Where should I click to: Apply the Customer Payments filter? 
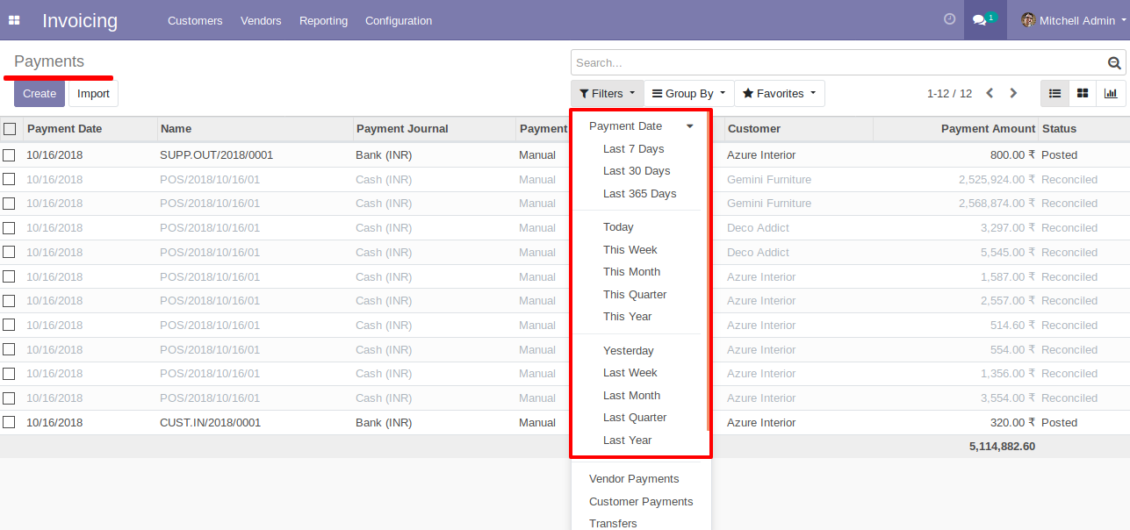pos(641,502)
